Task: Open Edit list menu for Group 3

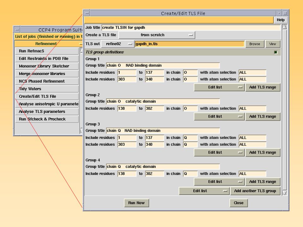Action: tap(219, 152)
